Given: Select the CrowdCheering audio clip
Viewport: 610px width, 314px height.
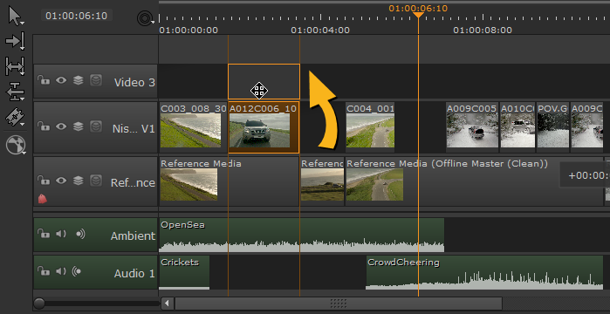Looking at the screenshot, I should 484,272.
